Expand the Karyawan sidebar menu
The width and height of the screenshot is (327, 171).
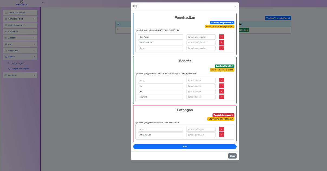(20, 31)
